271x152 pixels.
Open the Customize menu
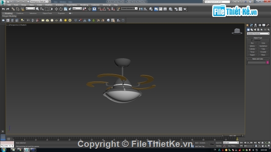tap(95, 5)
